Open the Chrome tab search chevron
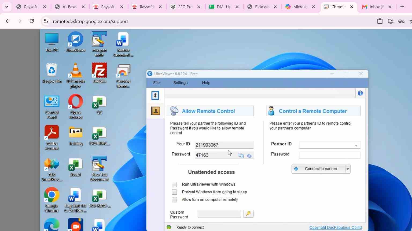Image resolution: width=412 pixels, height=231 pixels. tap(6, 7)
